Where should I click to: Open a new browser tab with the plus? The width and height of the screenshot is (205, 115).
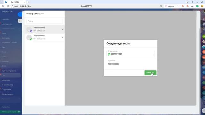[x=28, y=2]
